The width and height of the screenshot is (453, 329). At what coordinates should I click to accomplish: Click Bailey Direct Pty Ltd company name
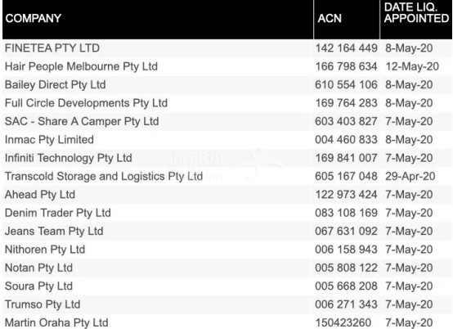pyautogui.click(x=55, y=85)
